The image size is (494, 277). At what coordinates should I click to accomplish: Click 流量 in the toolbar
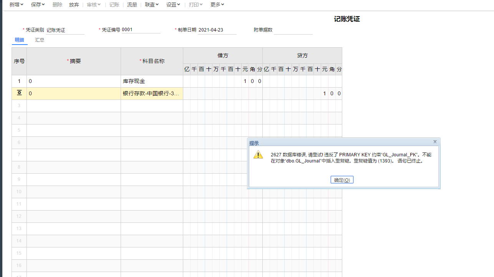132,5
